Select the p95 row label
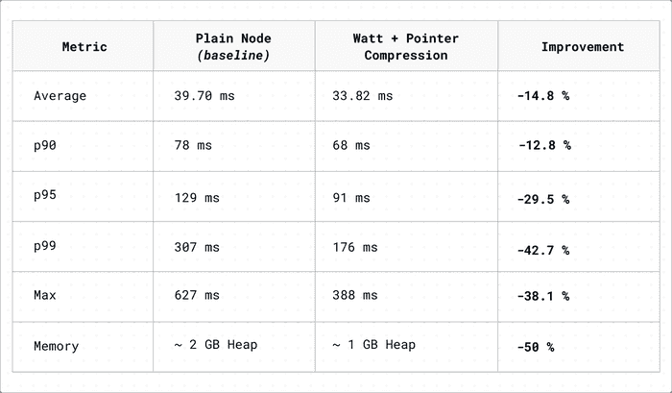Screen dimensions: 672x393 [x=47, y=196]
